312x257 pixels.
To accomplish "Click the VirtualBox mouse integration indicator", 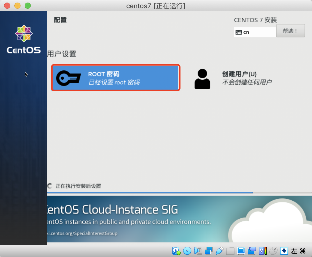I will pos(273,251).
